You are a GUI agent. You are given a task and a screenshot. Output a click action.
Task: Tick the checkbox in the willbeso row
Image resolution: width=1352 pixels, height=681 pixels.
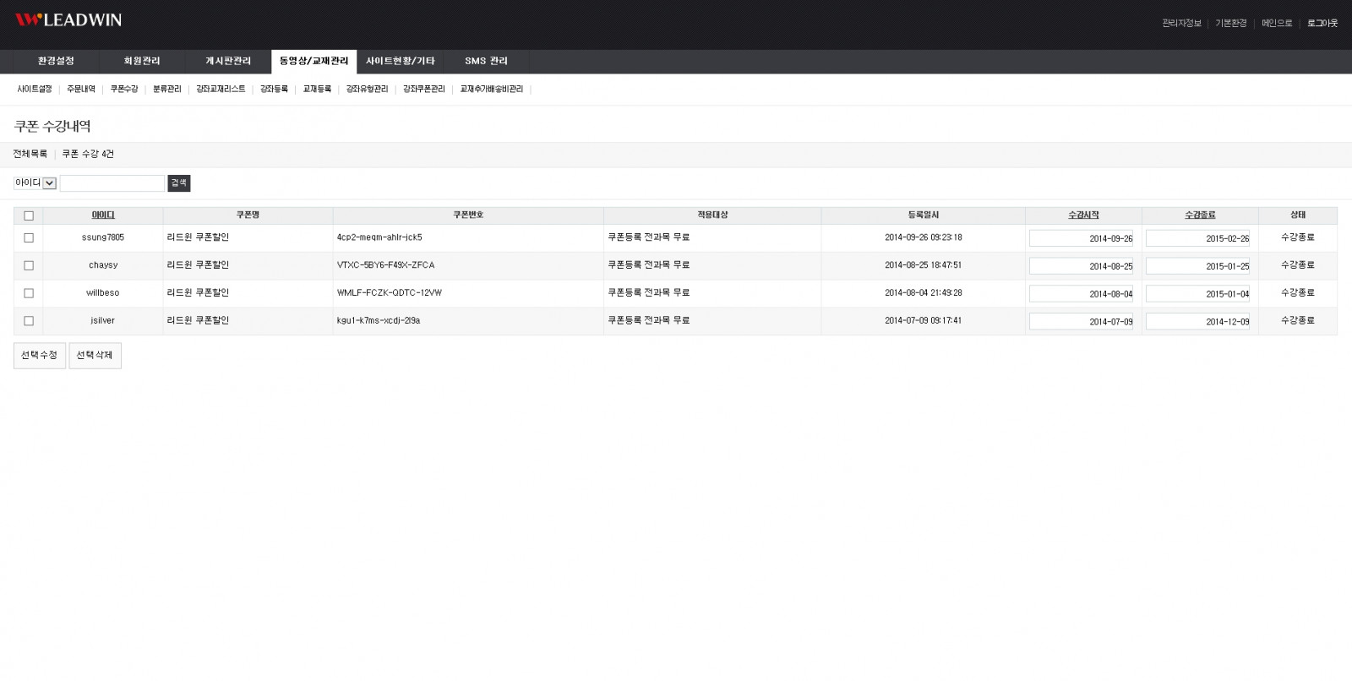coord(29,293)
